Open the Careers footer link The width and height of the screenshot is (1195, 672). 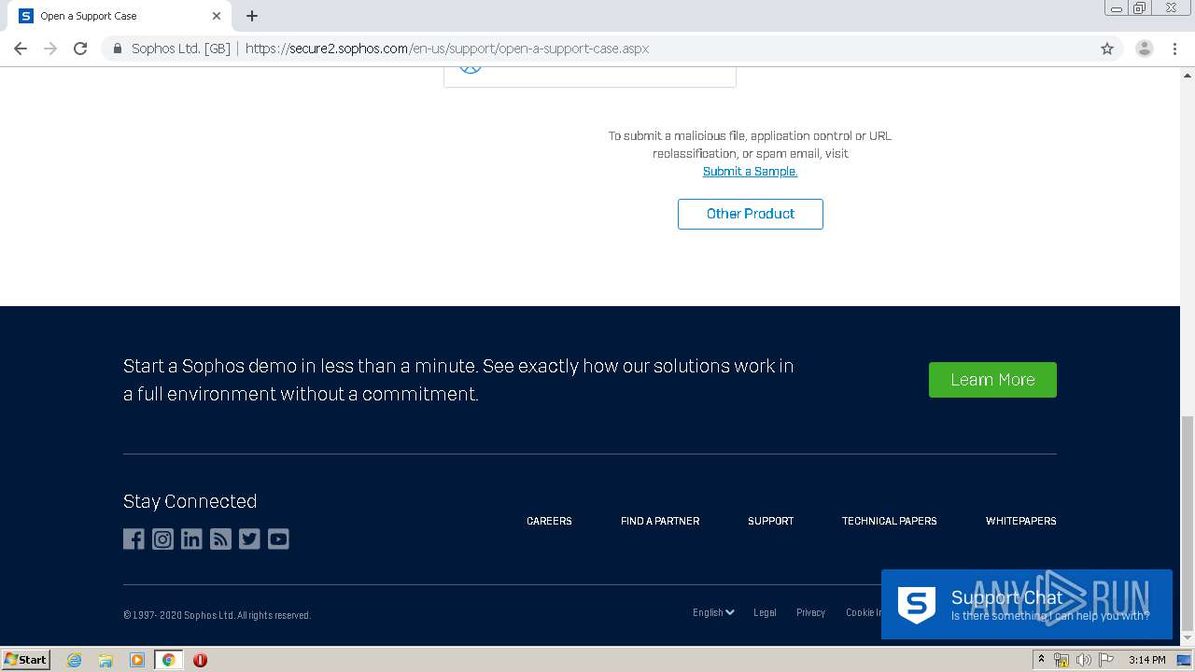click(x=549, y=521)
